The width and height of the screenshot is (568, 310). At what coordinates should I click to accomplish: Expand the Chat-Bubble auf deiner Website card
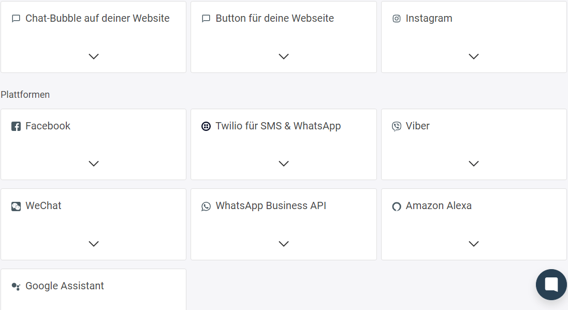[x=94, y=56]
